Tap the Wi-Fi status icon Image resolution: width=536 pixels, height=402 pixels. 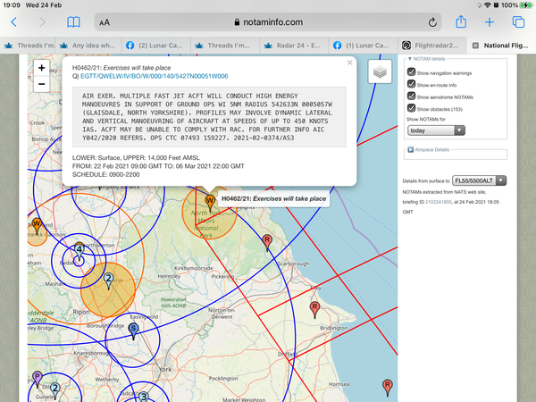(488, 5)
